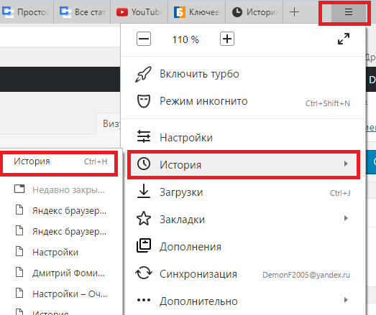Click the rocket icon for turbo mode
The image size is (376, 315).
pyautogui.click(x=143, y=74)
